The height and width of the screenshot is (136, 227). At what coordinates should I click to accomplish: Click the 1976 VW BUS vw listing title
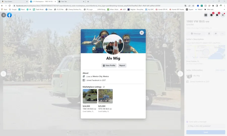105,109
